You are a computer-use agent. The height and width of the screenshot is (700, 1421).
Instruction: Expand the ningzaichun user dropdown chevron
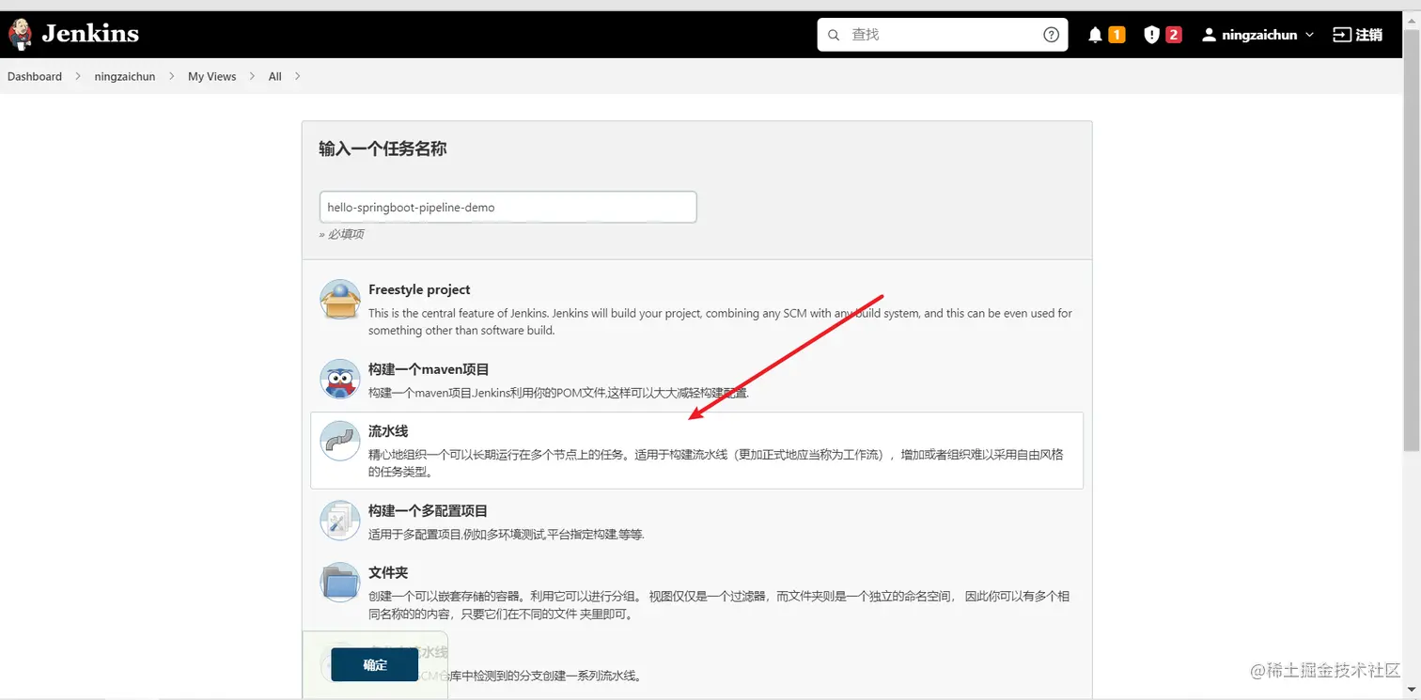1310,36
